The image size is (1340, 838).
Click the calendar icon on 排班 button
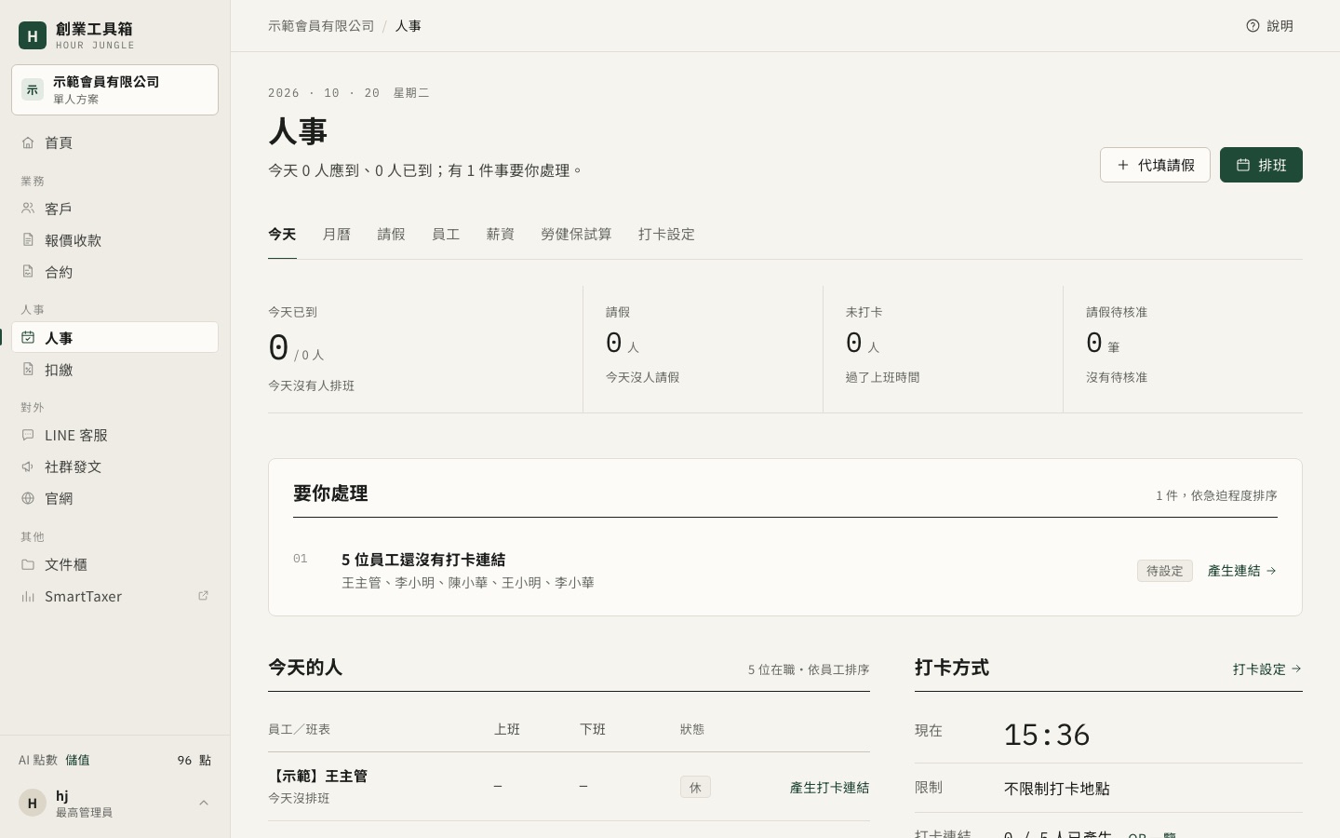click(1243, 165)
